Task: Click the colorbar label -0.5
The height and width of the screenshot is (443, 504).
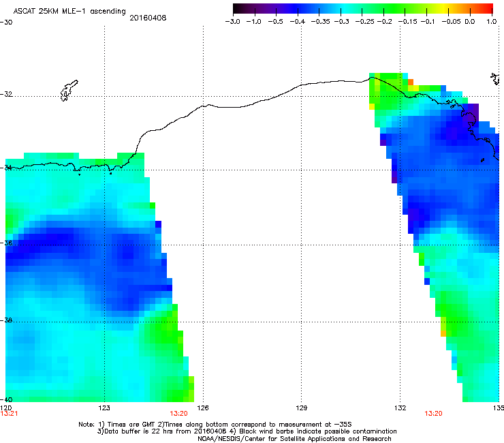Action: (x=275, y=22)
